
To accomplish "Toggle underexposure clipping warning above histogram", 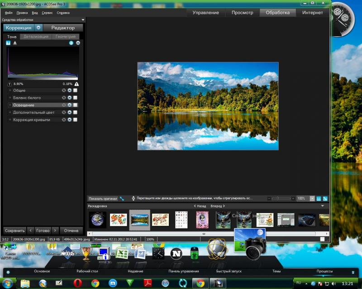I will coord(8,43).
